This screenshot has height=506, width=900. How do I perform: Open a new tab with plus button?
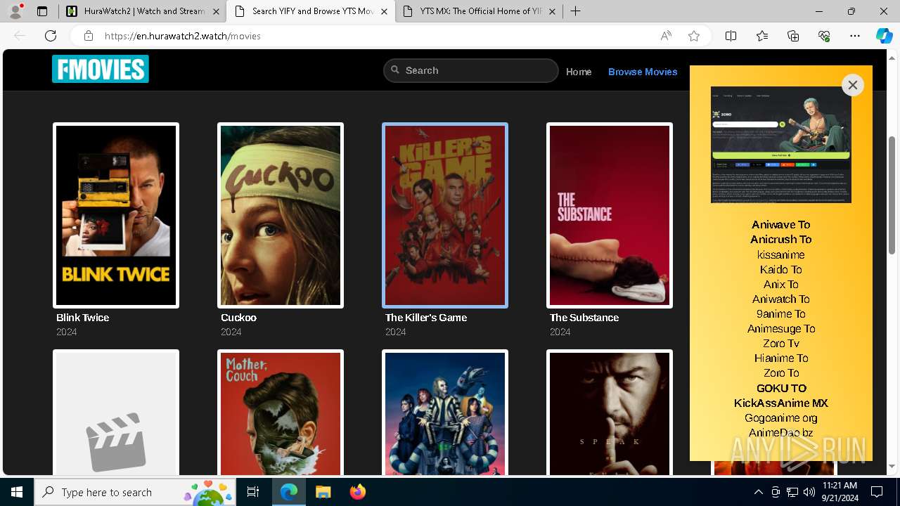(x=575, y=11)
